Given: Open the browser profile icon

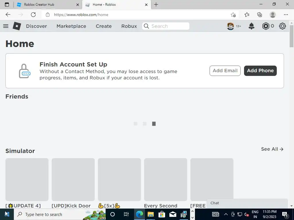Looking at the screenshot, I should pyautogui.click(x=273, y=15).
